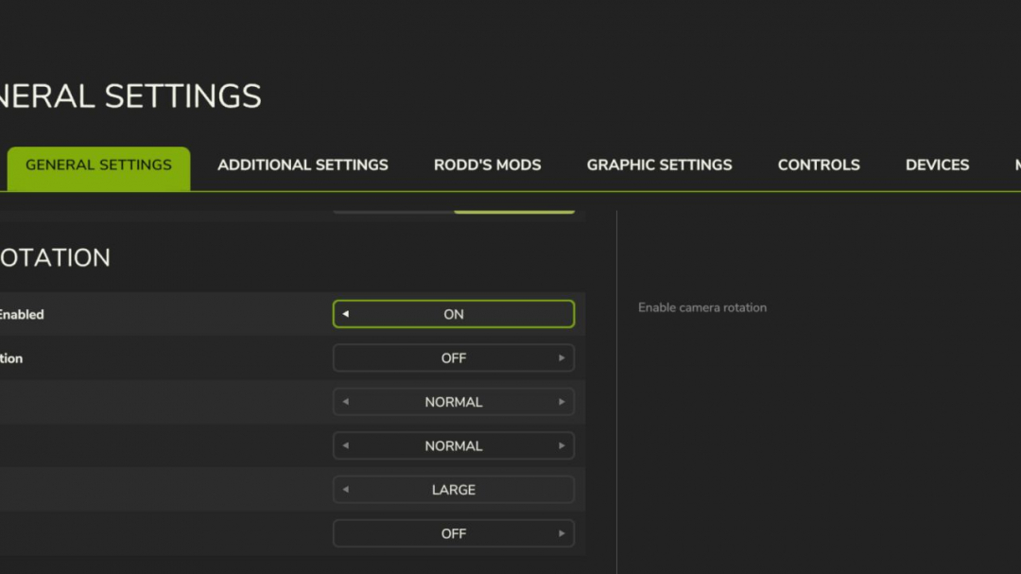Toggle the bottom OFF setting value
Viewport: 1021px width, 574px height.
tap(454, 533)
